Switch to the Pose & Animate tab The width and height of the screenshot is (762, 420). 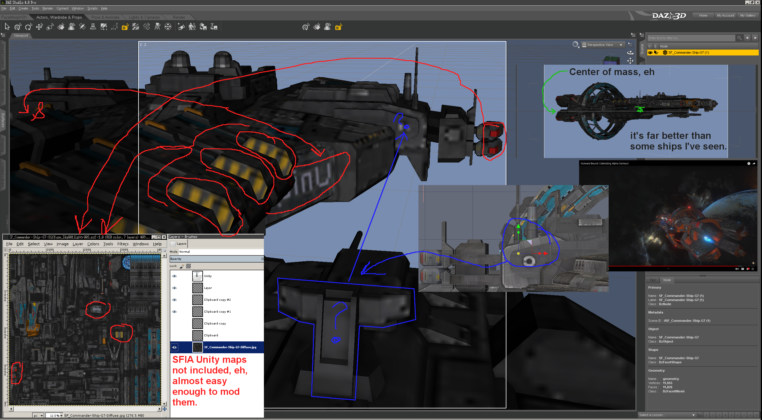tap(105, 17)
